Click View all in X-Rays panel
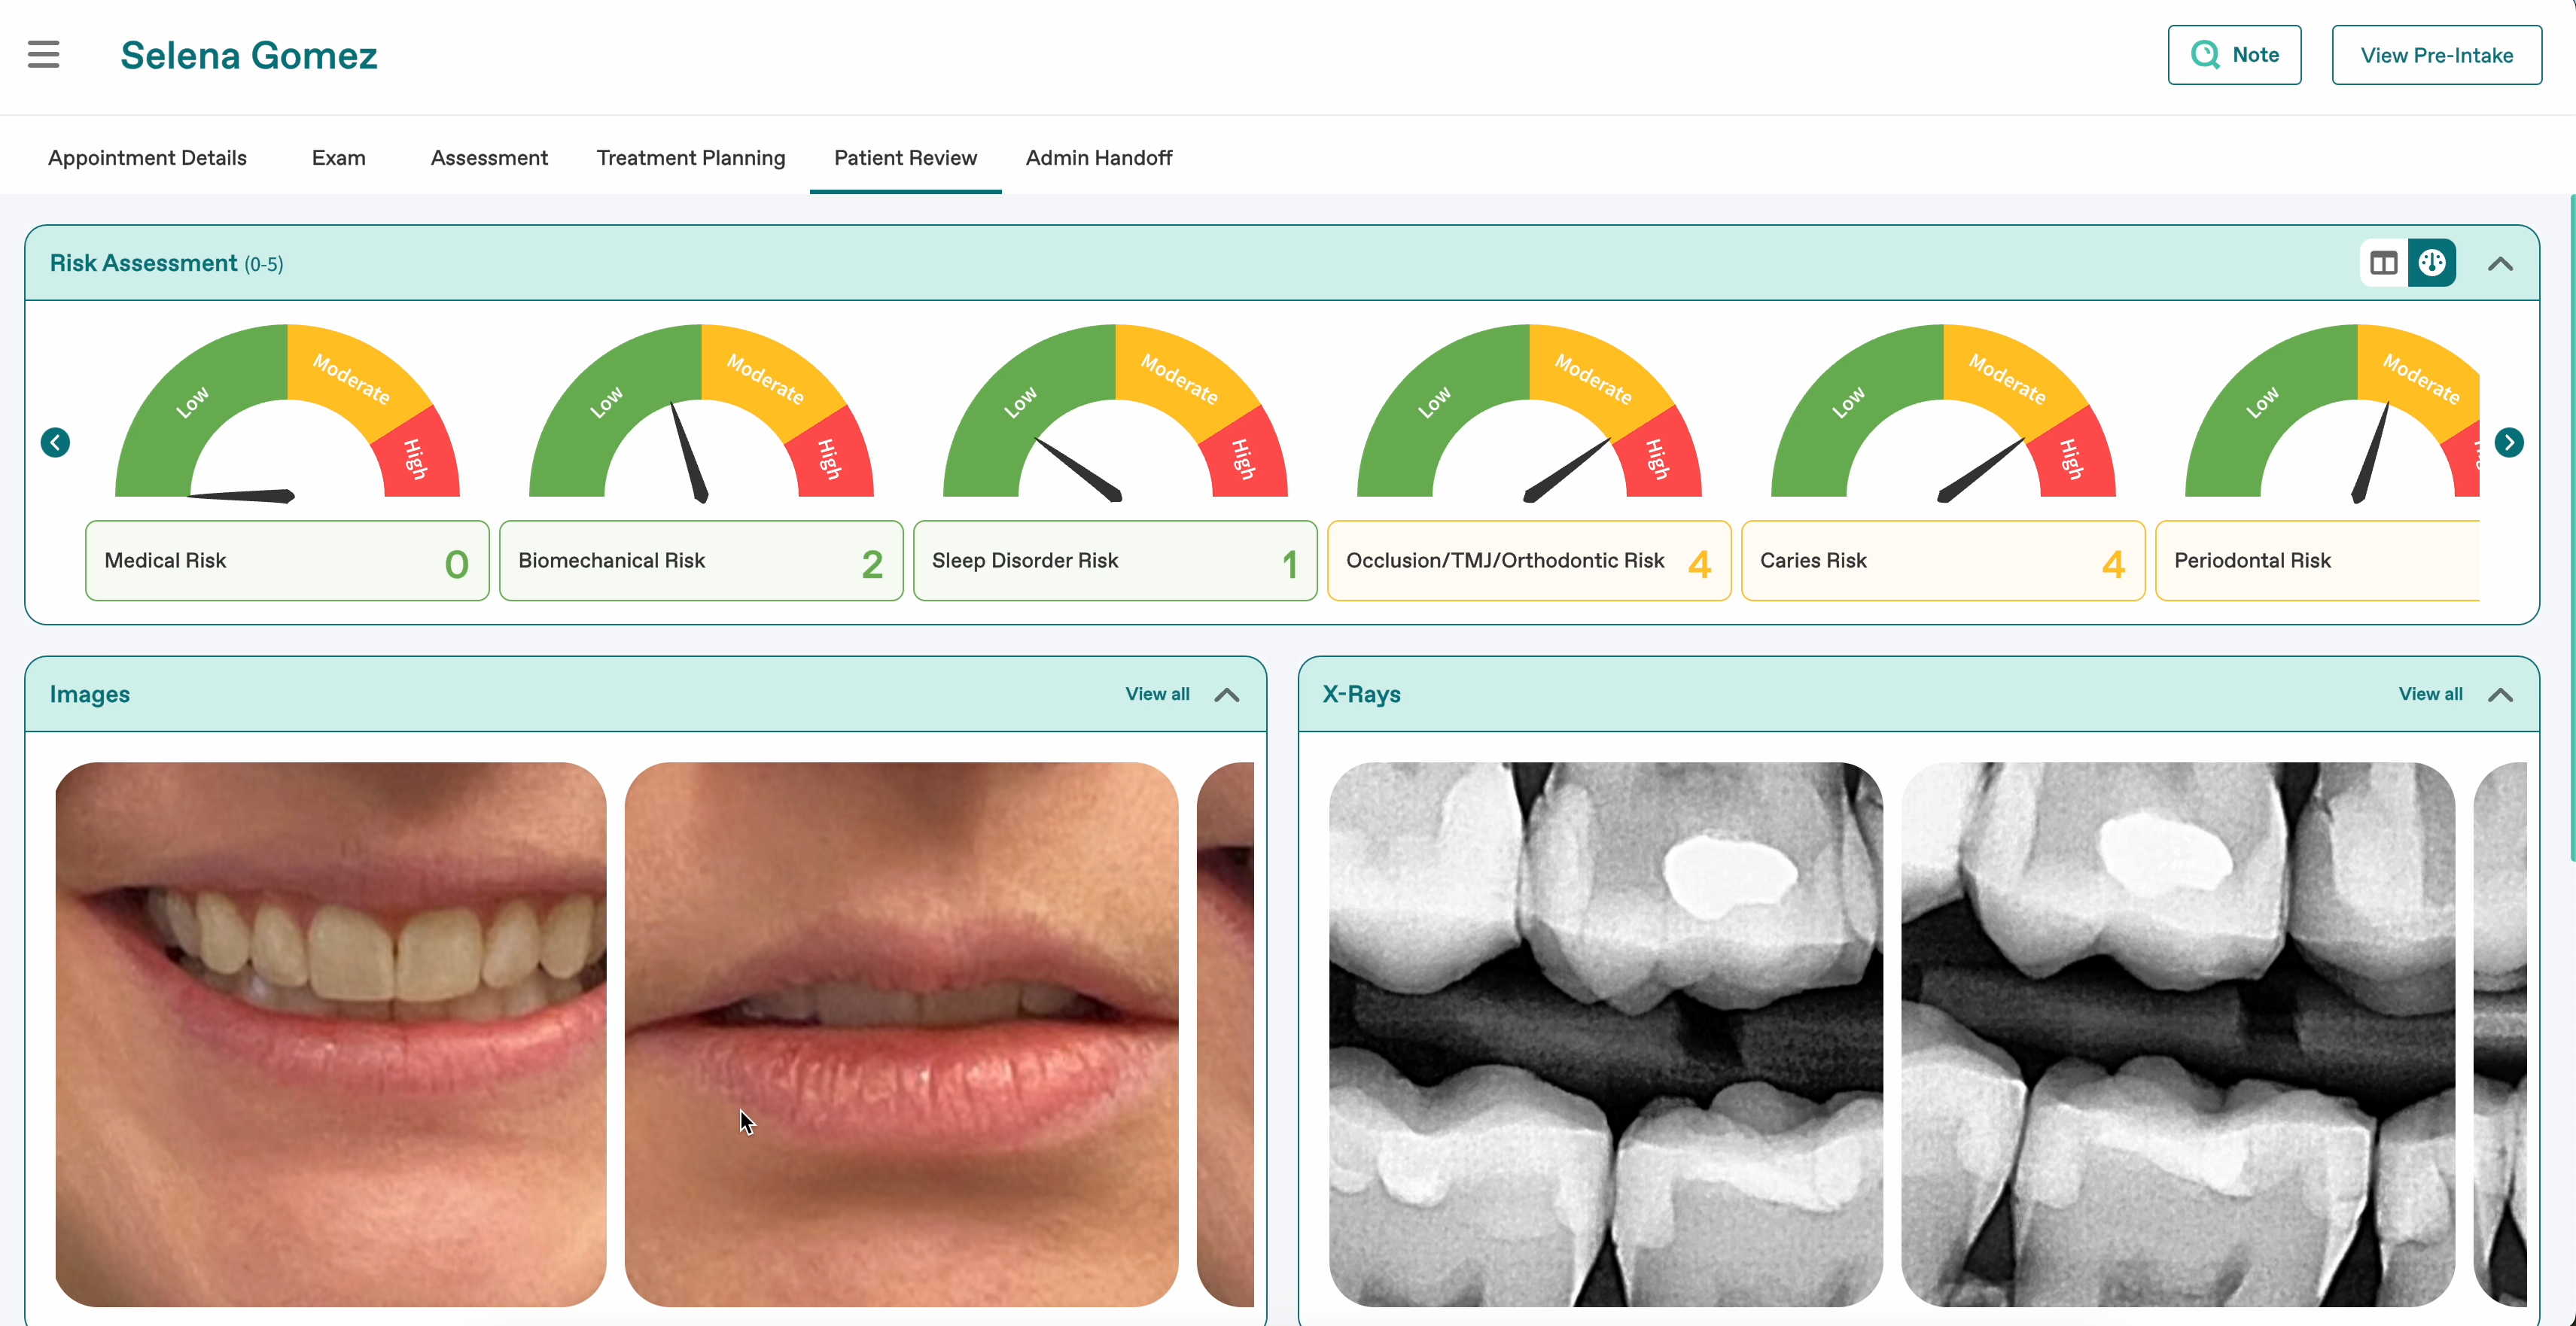This screenshot has width=2576, height=1326. click(x=2429, y=694)
